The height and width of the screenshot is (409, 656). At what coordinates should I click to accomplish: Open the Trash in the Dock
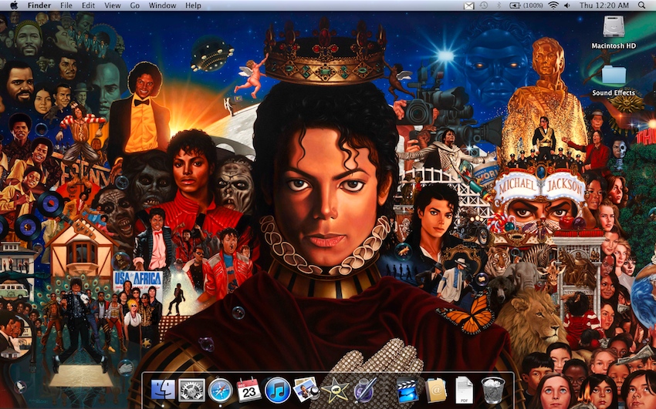(493, 390)
